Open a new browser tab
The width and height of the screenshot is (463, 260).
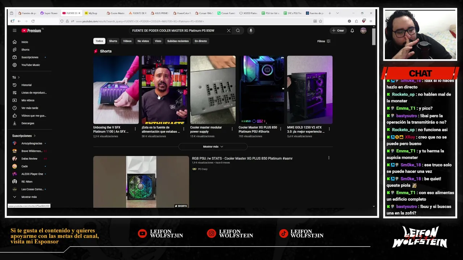pyautogui.click(x=330, y=13)
